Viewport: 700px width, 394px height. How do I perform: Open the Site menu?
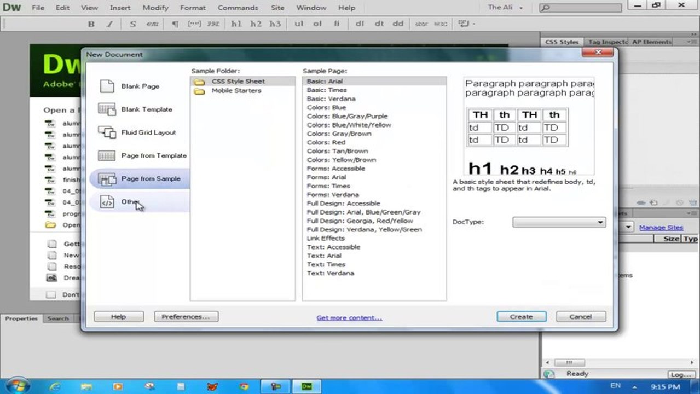pyautogui.click(x=277, y=8)
